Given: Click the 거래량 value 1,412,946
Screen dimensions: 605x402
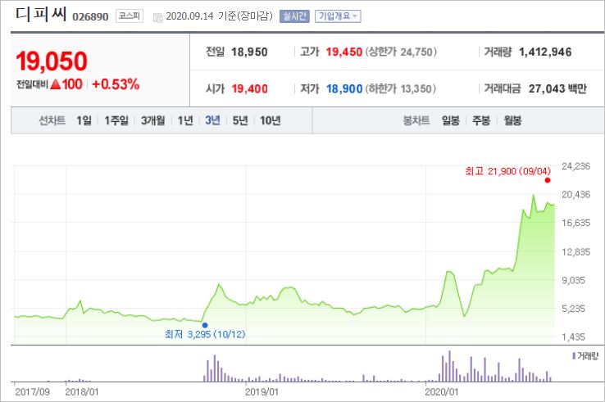Looking at the screenshot, I should click(545, 52).
